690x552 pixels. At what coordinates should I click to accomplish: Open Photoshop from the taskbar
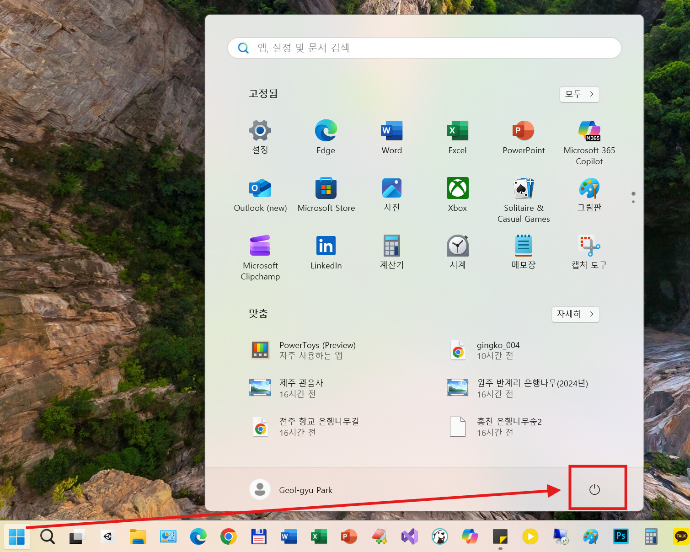620,536
